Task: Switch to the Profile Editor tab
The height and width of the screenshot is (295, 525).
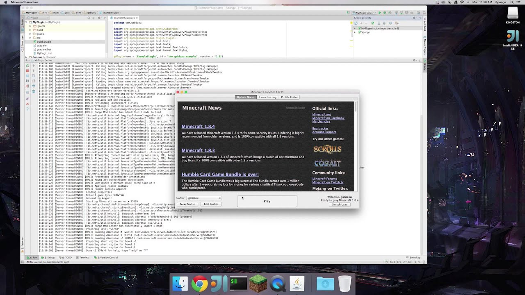Action: [x=289, y=97]
